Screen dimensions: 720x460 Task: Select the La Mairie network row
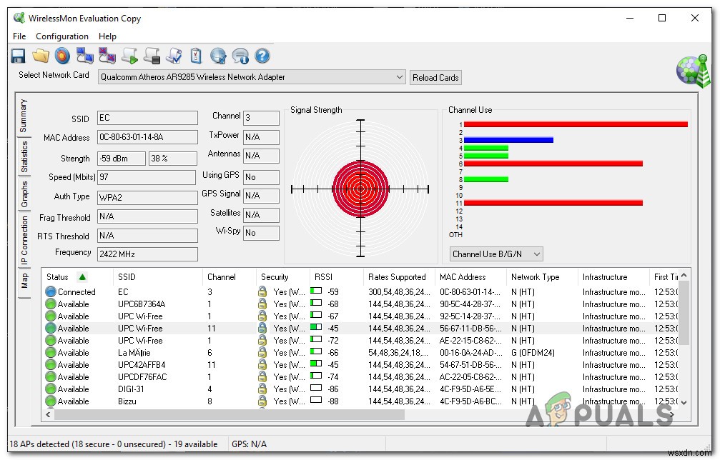(136, 353)
